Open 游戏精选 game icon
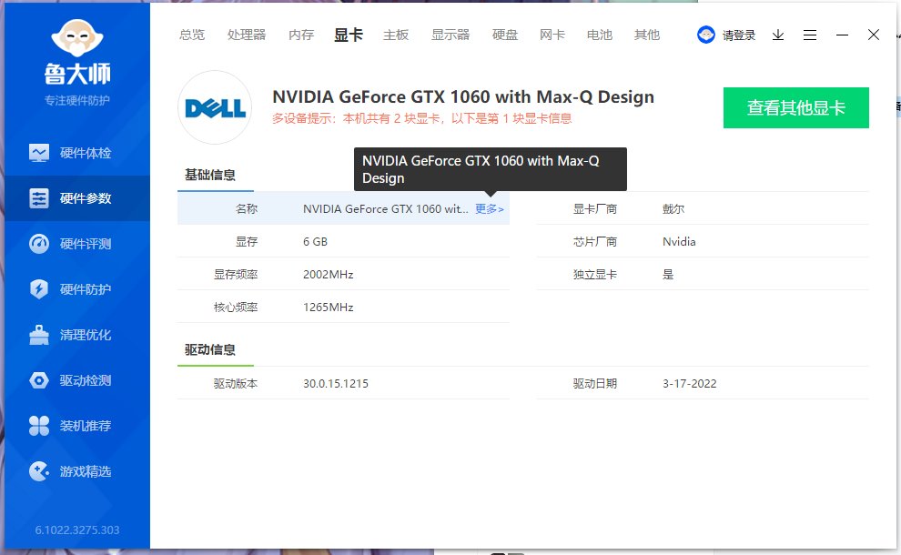The image size is (901, 555). coord(39,471)
